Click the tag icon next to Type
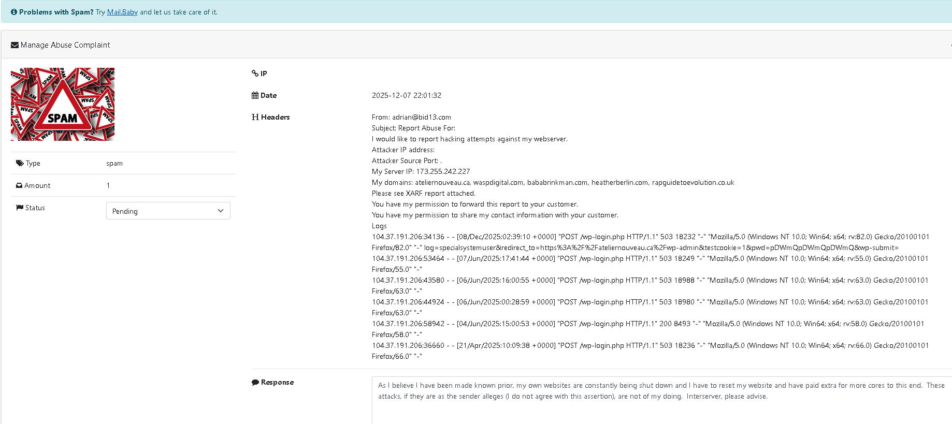 click(20, 163)
